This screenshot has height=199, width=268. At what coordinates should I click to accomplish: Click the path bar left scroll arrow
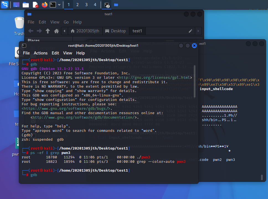pos(65,31)
